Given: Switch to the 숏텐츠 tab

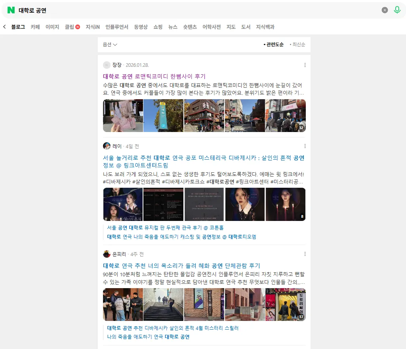Looking at the screenshot, I should pyautogui.click(x=190, y=27).
